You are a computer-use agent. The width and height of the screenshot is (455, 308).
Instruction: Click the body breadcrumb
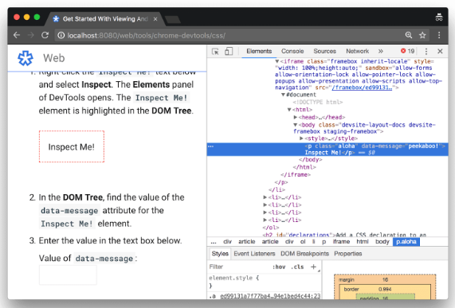tap(382, 242)
